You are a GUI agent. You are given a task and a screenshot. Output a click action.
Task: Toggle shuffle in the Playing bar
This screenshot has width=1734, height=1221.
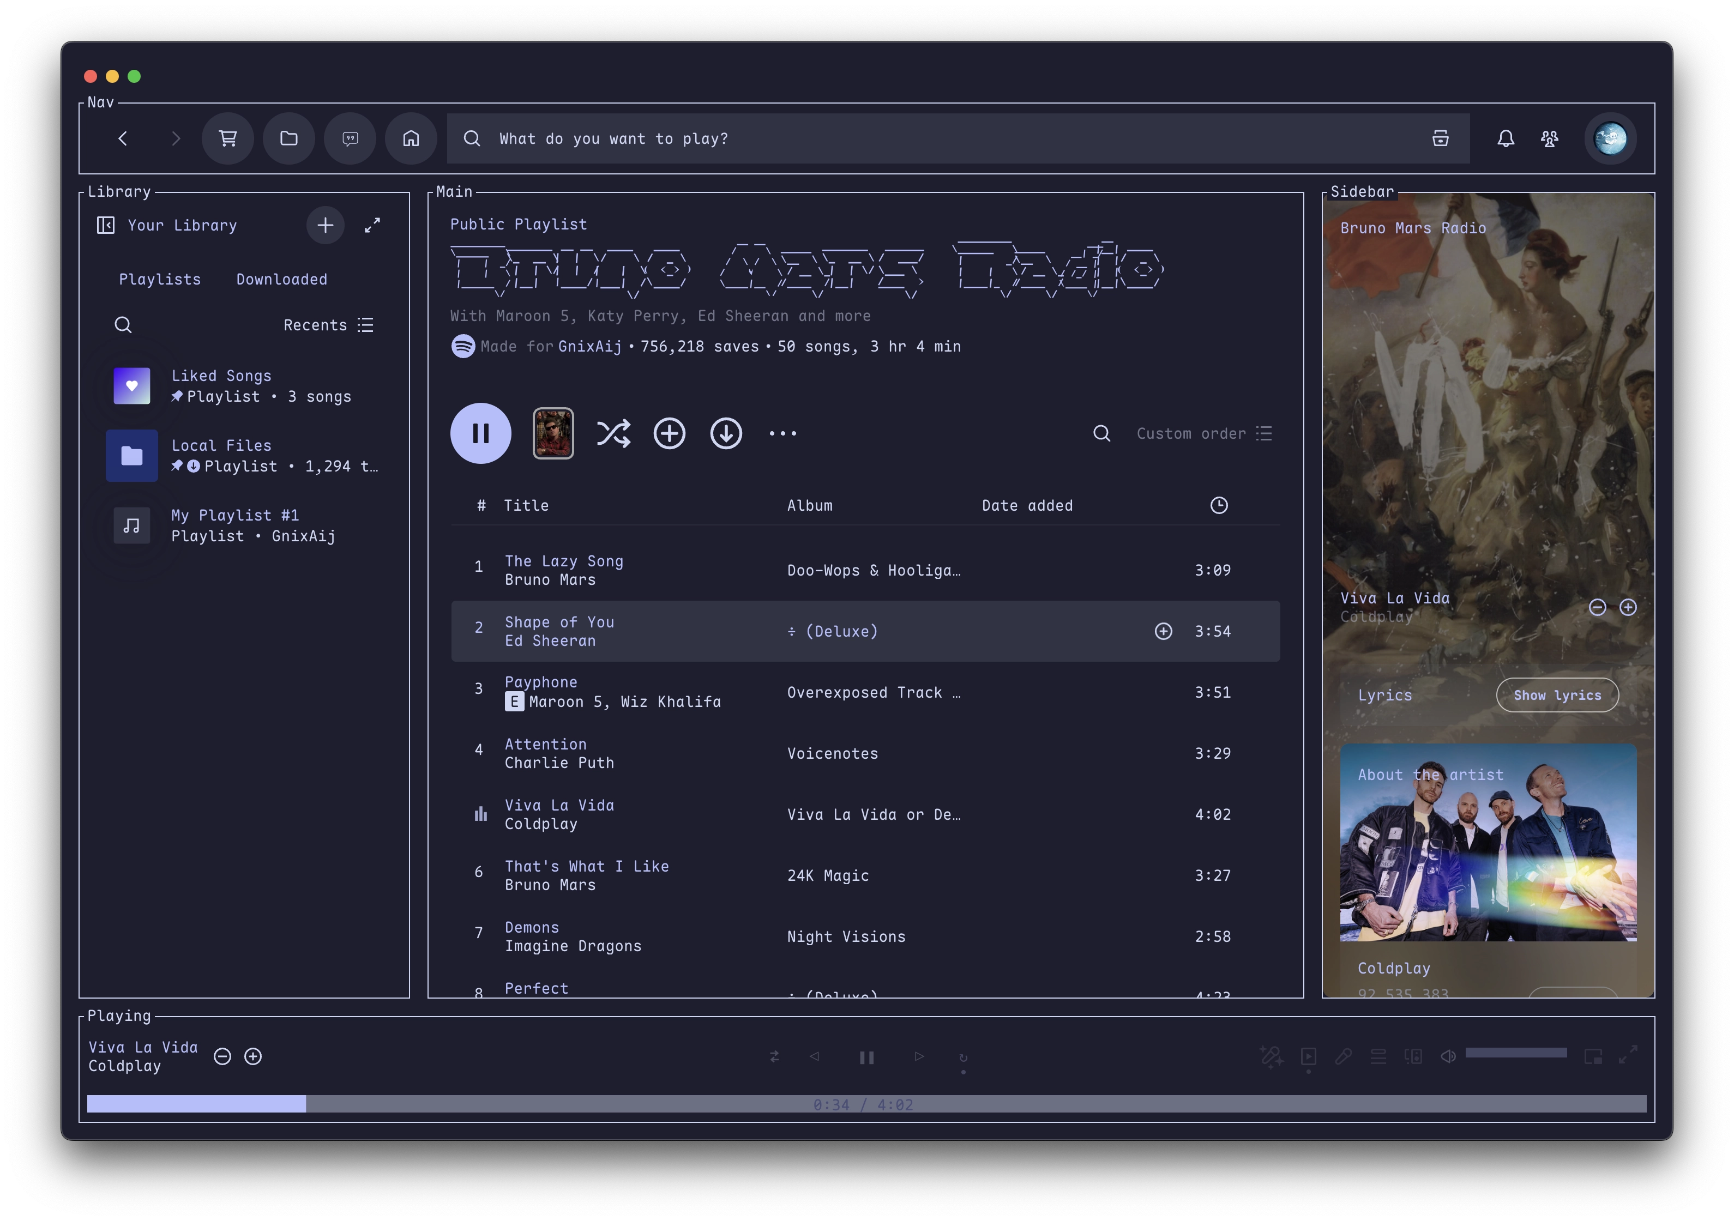pyautogui.click(x=774, y=1056)
